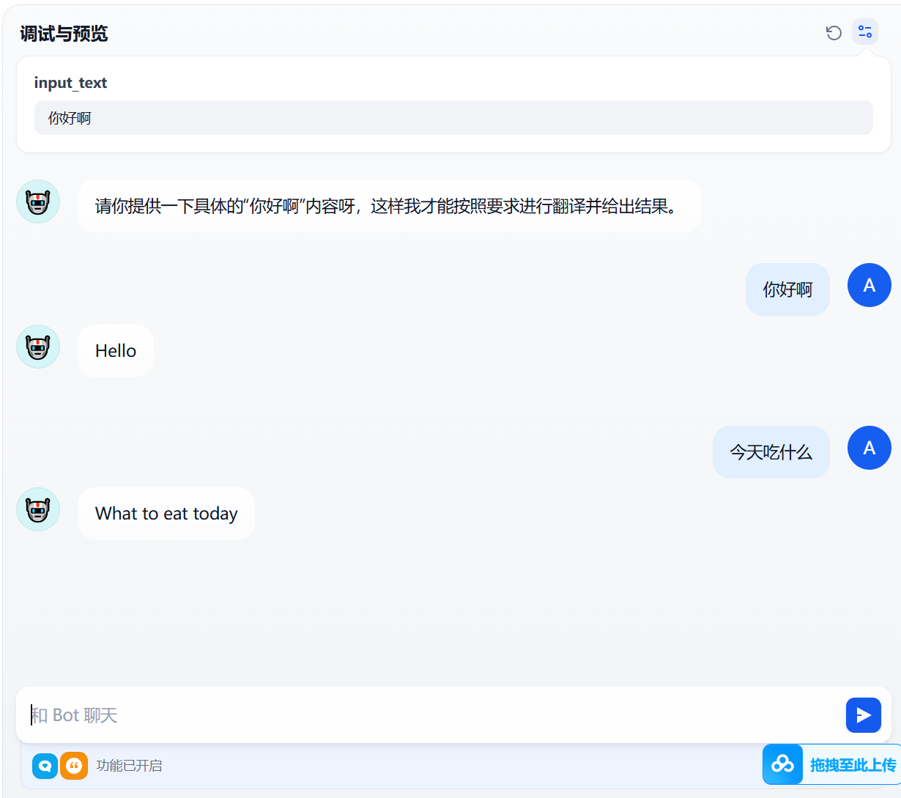Click the blue send message arrow
901x798 pixels.
pos(864,714)
